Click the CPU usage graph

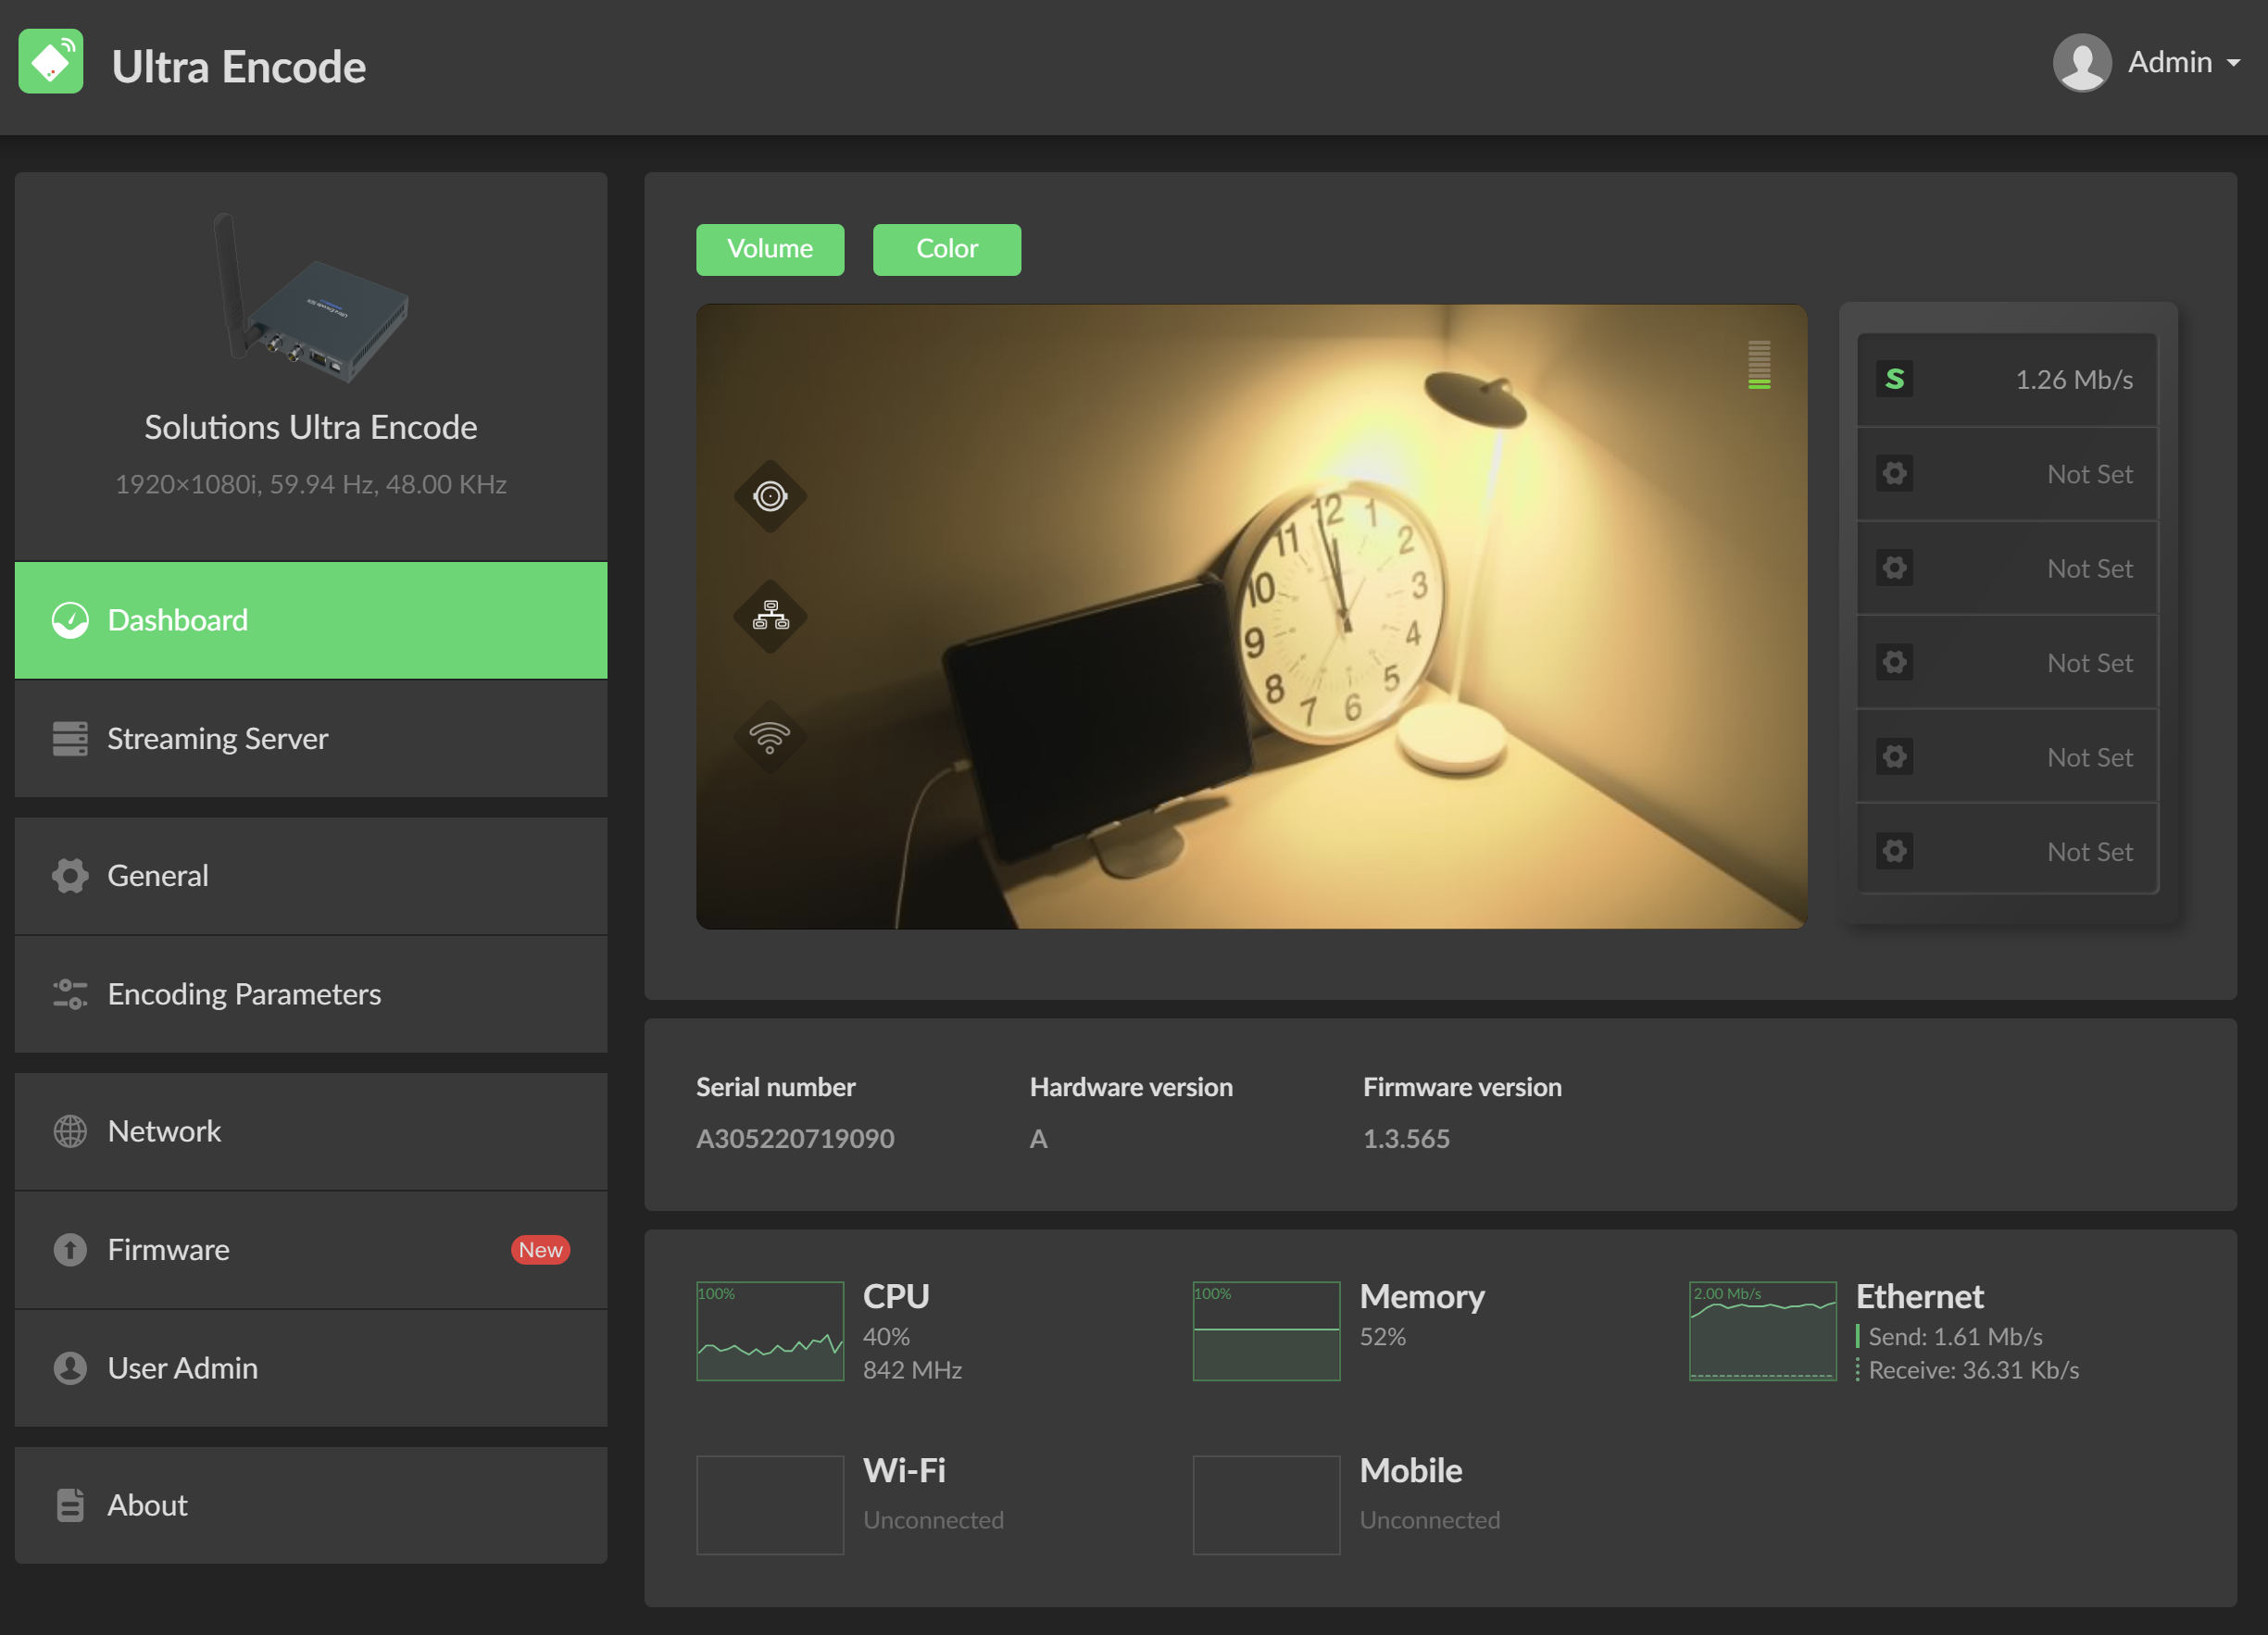(x=770, y=1331)
